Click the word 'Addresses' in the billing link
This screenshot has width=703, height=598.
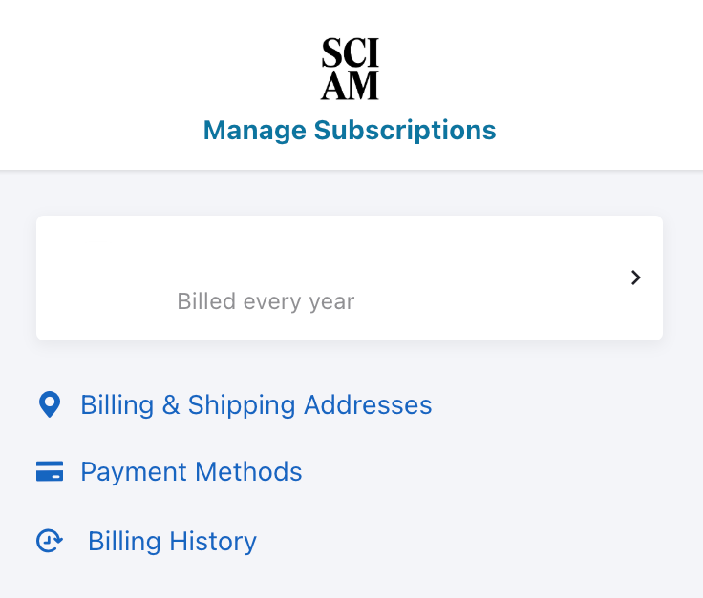point(368,404)
